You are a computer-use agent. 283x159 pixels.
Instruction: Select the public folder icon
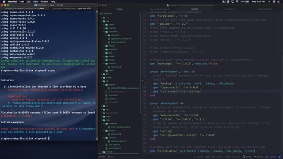[x=104, y=117]
